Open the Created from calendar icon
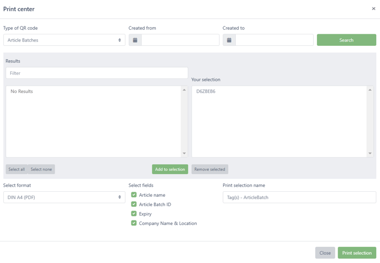The height and width of the screenshot is (263, 380). 135,40
